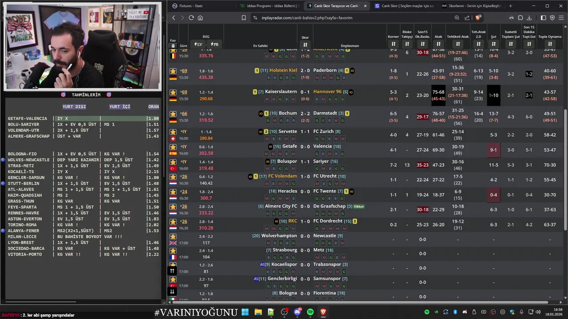Open Bluetooth tray icon

tap(455, 312)
